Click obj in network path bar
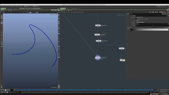Viewport: 169px width, 95px height. [x=66, y=10]
